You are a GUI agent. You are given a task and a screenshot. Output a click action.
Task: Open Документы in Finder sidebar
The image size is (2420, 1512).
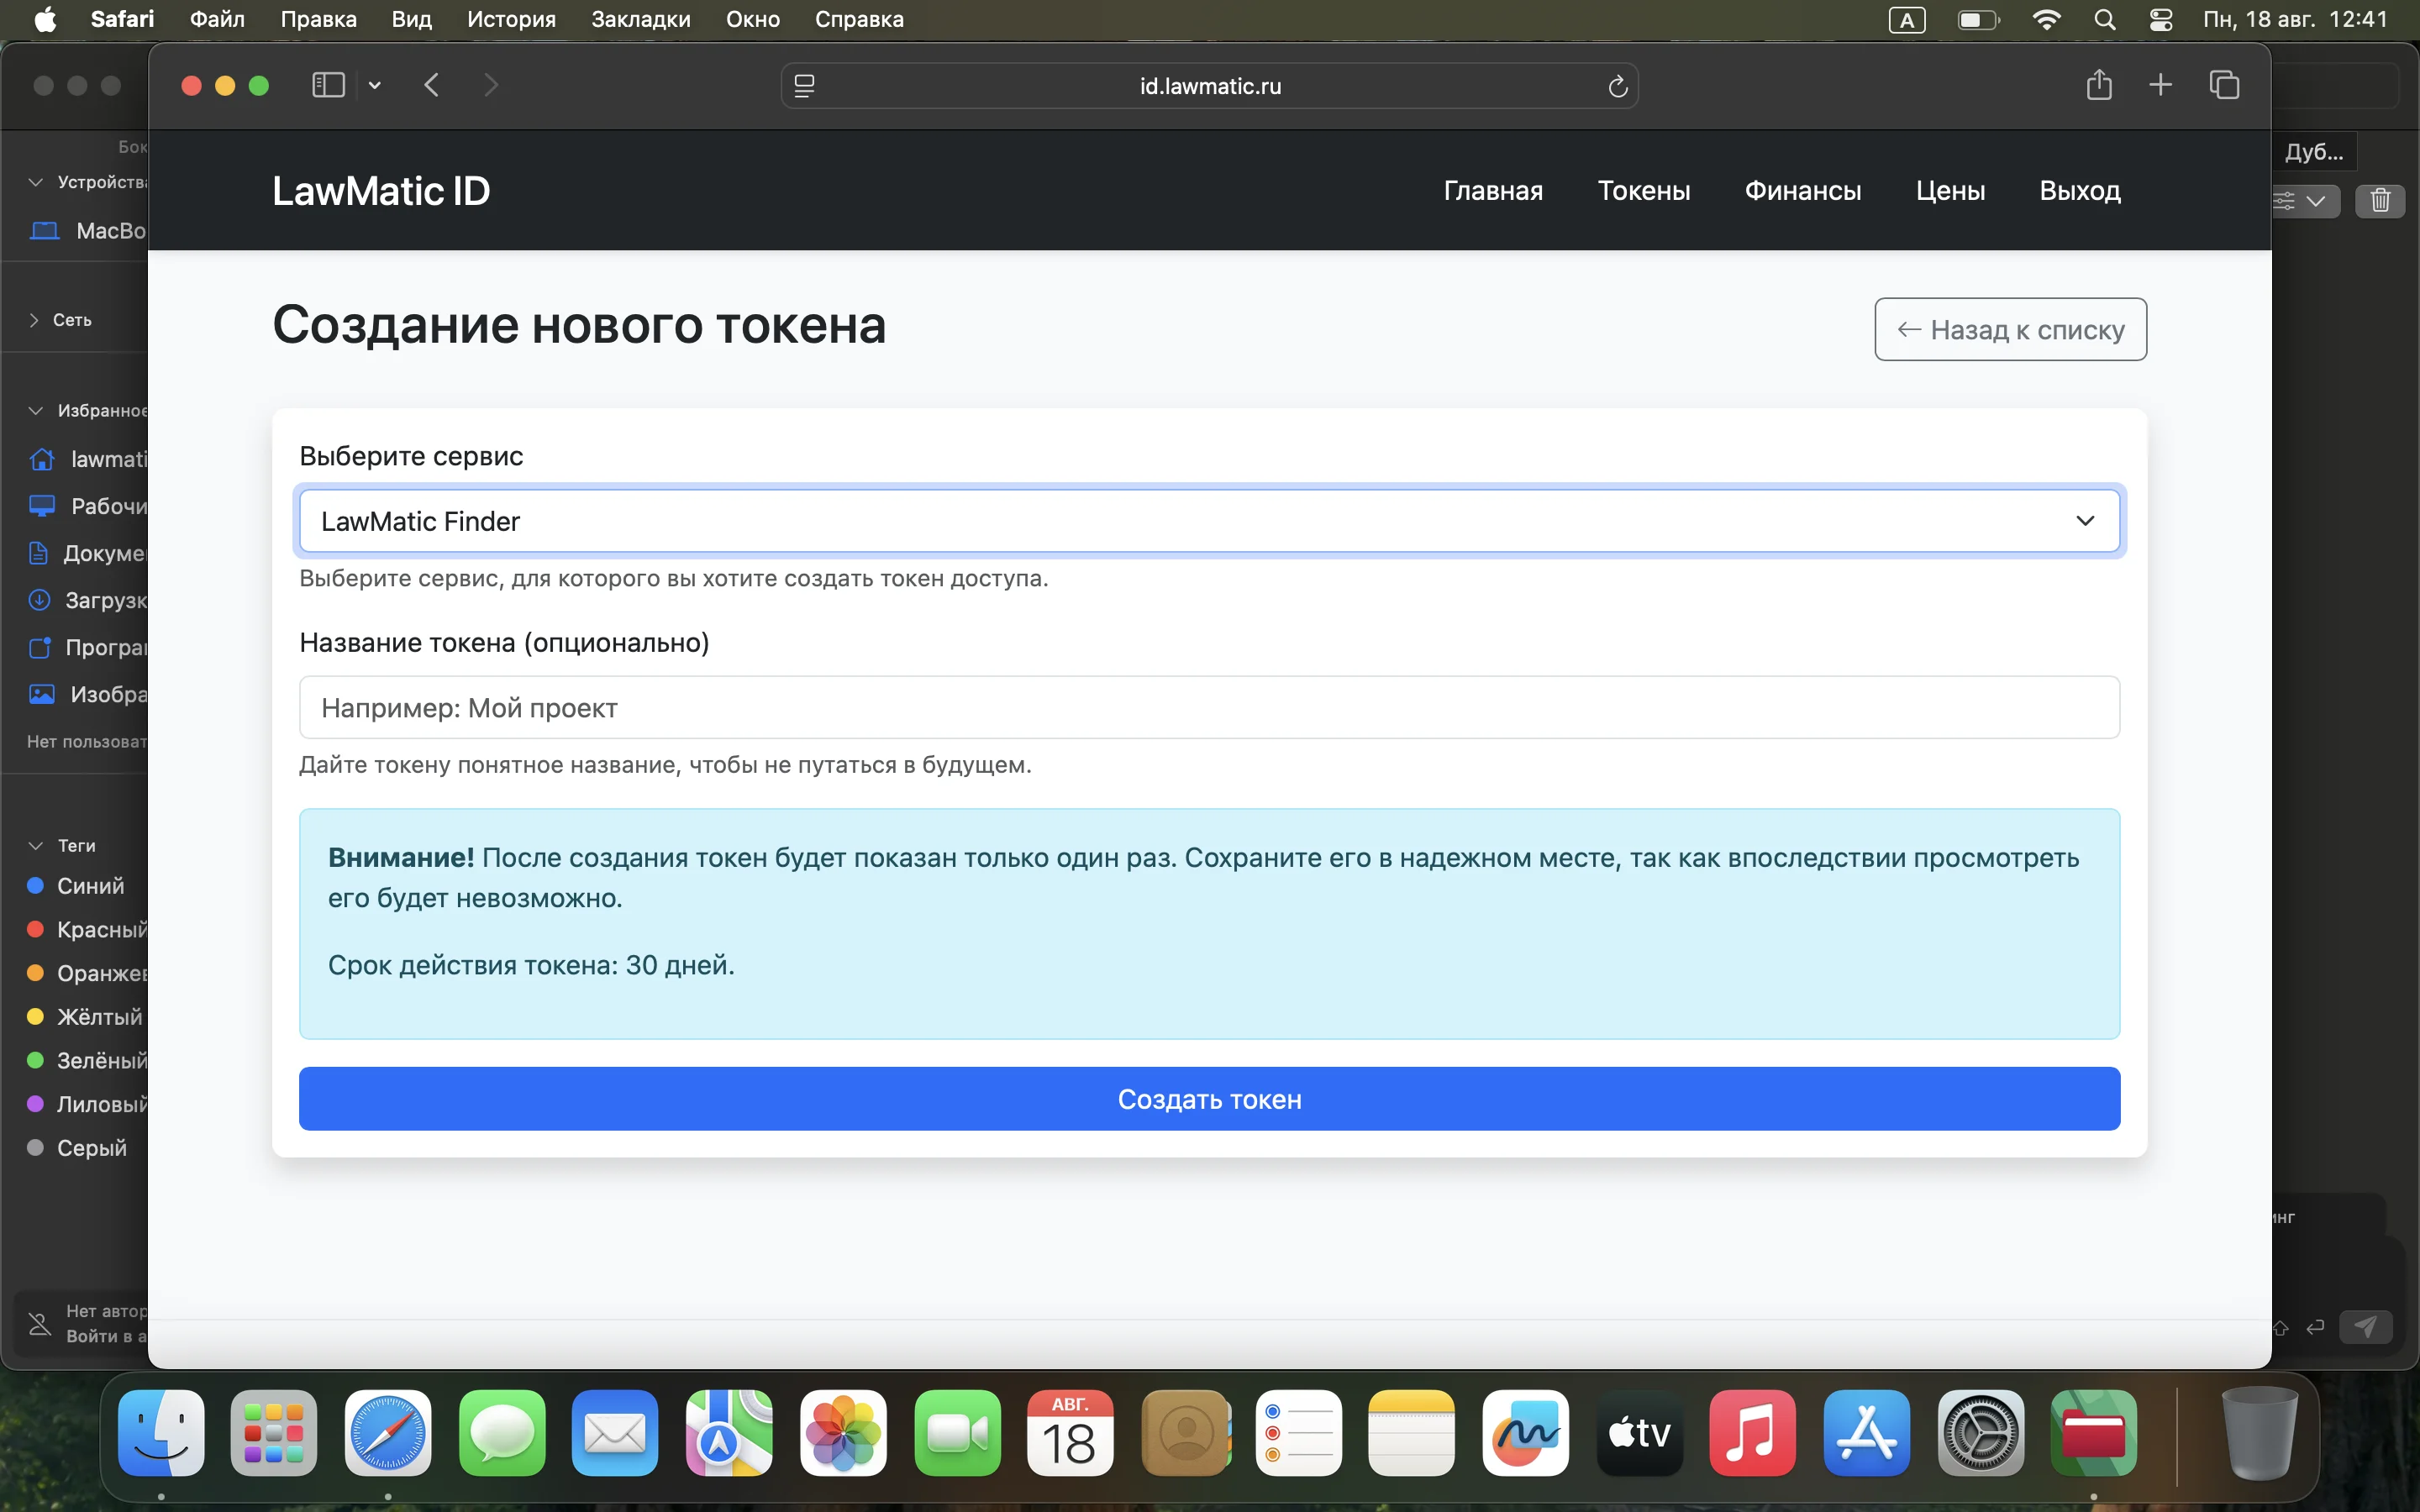[x=87, y=553]
